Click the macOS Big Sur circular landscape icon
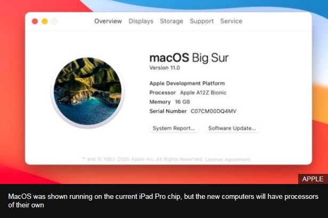The height and width of the screenshot is (218, 328). (x=88, y=91)
